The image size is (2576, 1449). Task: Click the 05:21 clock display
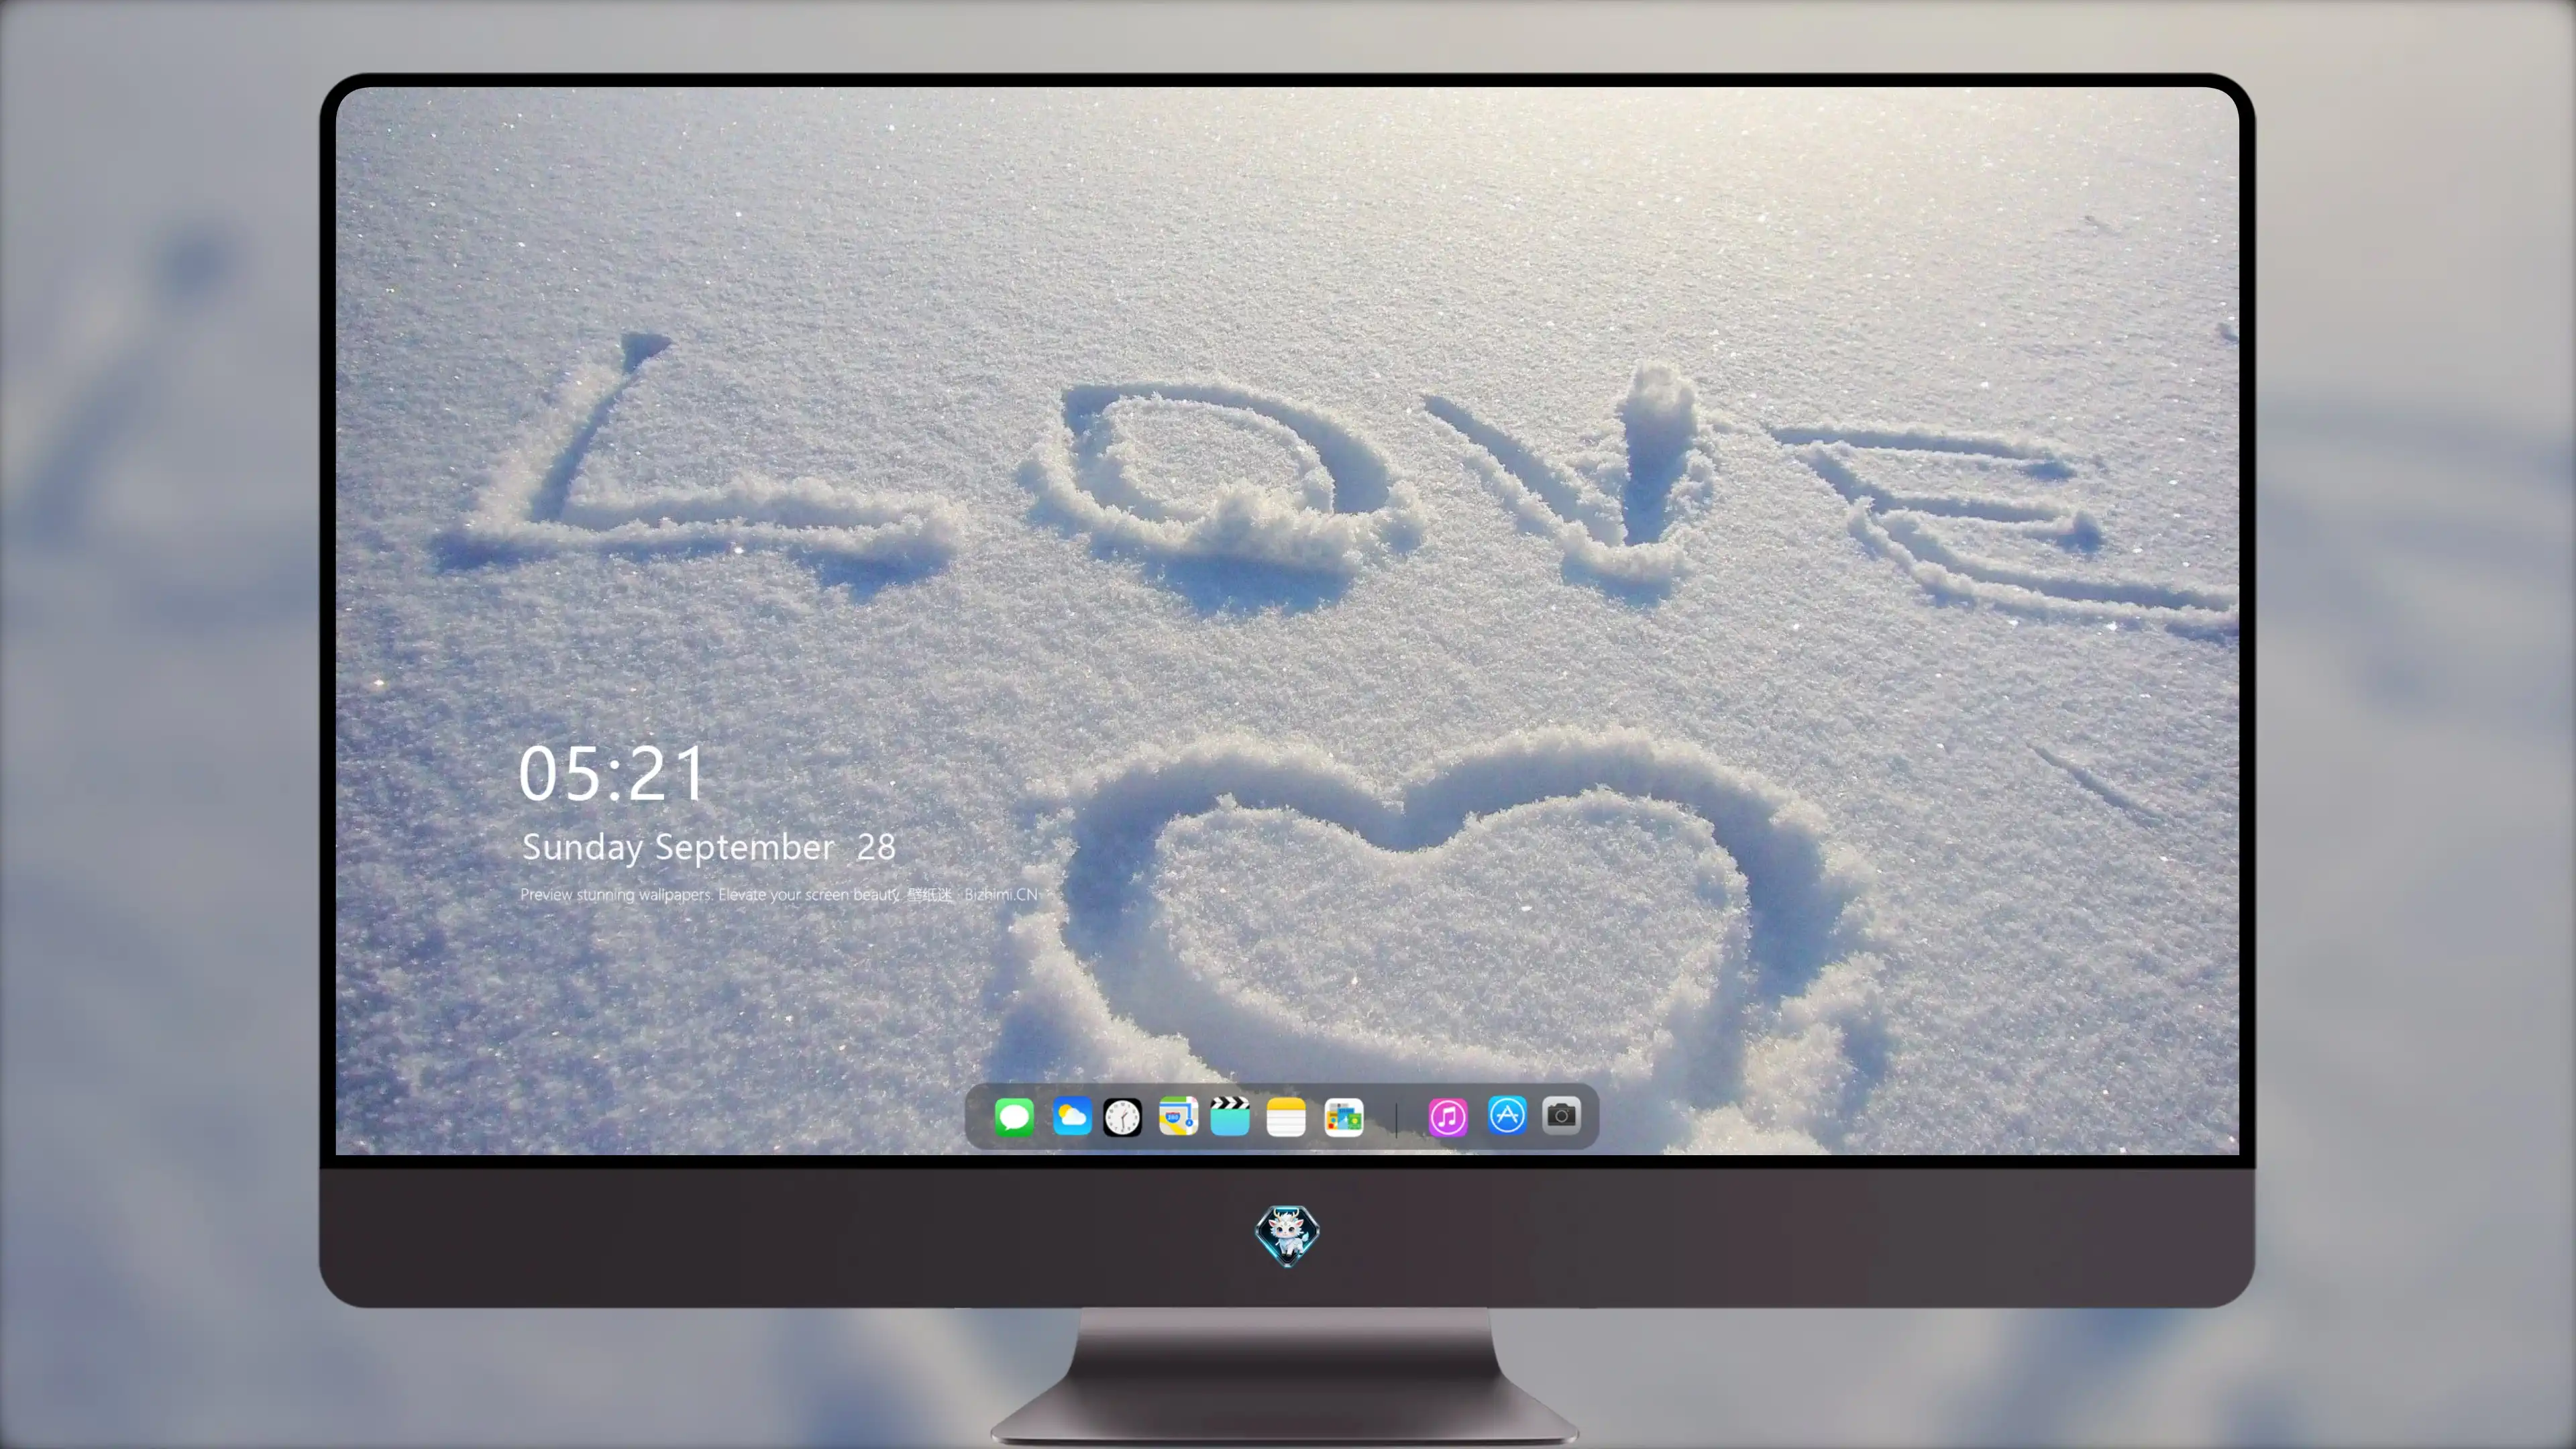point(611,774)
